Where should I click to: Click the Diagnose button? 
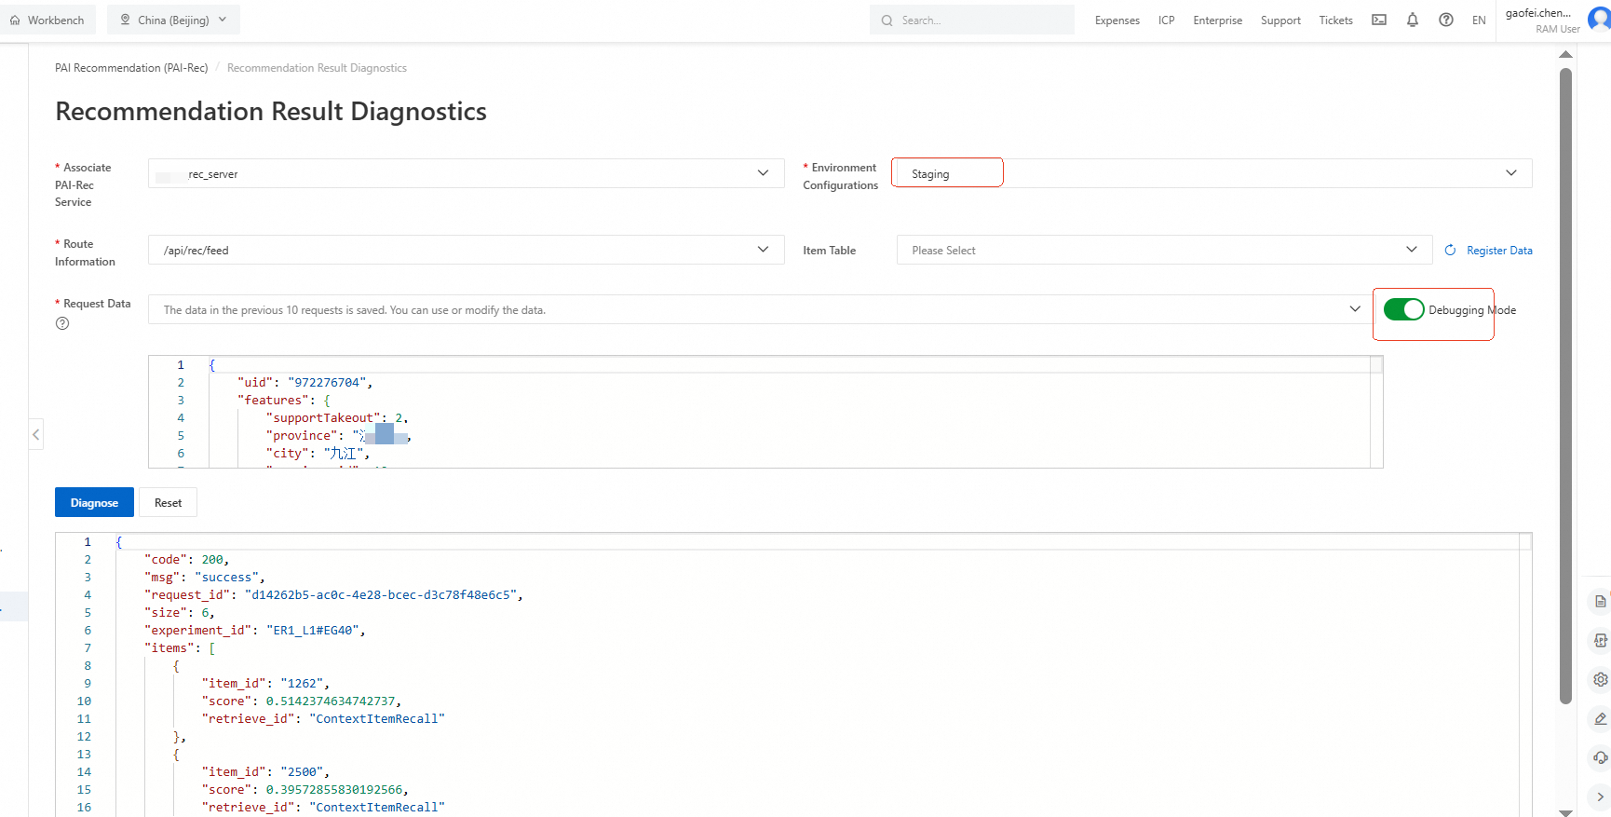(94, 502)
